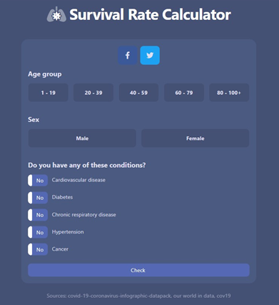279x305 pixels.
Task: Pick the 60 - 79 age group
Action: pyautogui.click(x=184, y=93)
